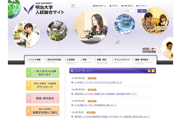This screenshot has width=181, height=120.
Task: Select 就職・資格 navigation tab
Action: (102, 61)
